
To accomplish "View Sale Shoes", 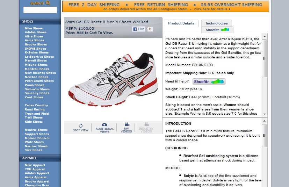I will pos(34,150).
